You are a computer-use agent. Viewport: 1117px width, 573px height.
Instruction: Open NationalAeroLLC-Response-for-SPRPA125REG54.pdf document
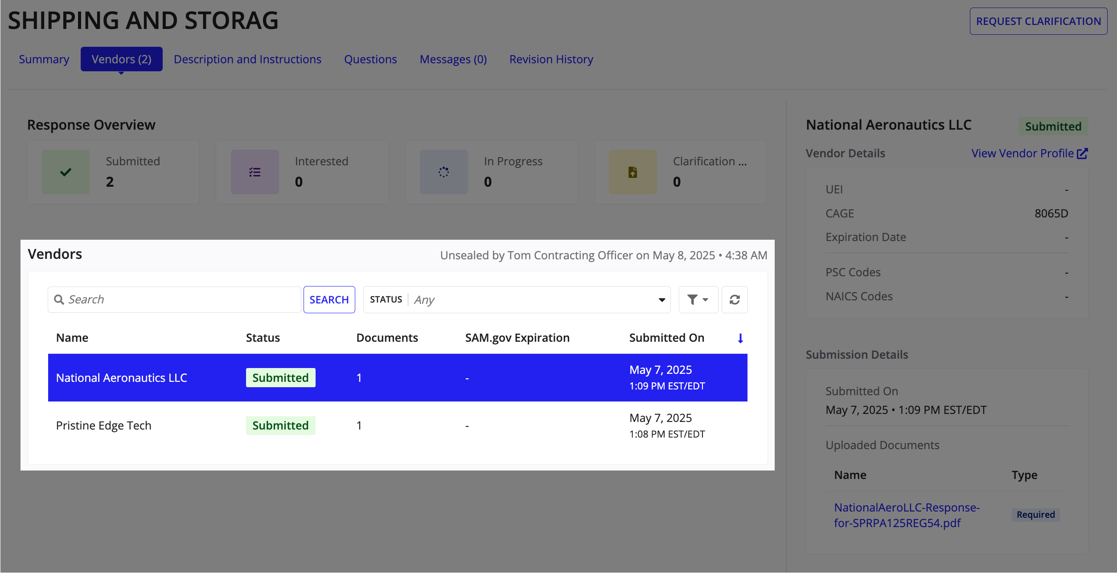click(x=907, y=515)
